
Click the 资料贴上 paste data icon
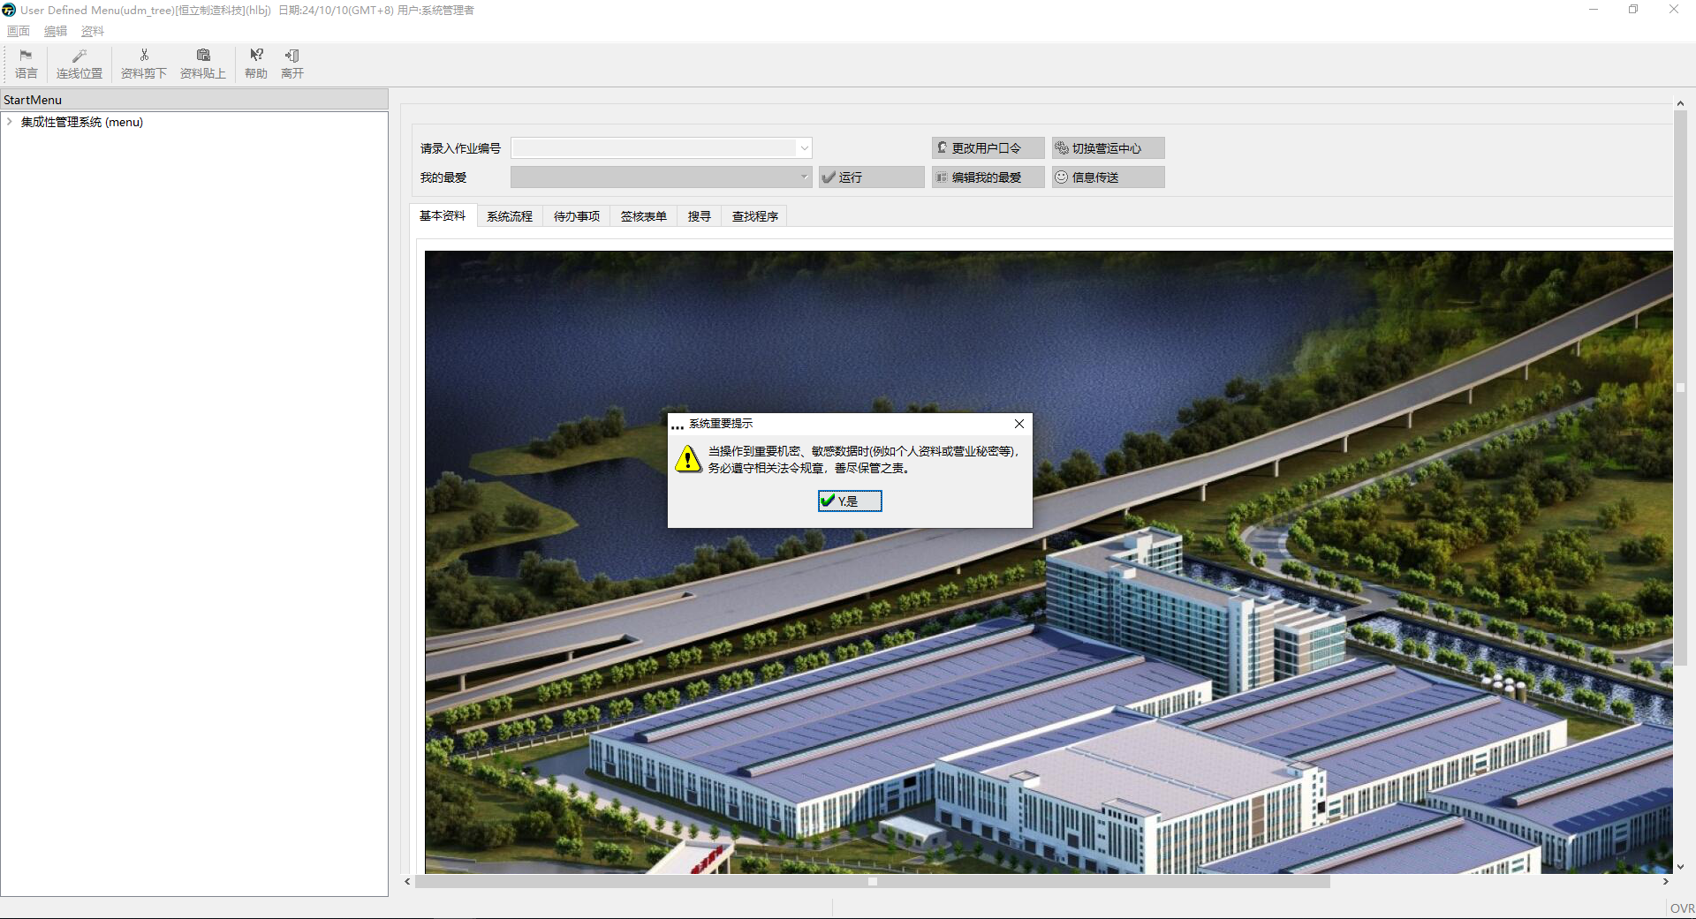click(203, 64)
